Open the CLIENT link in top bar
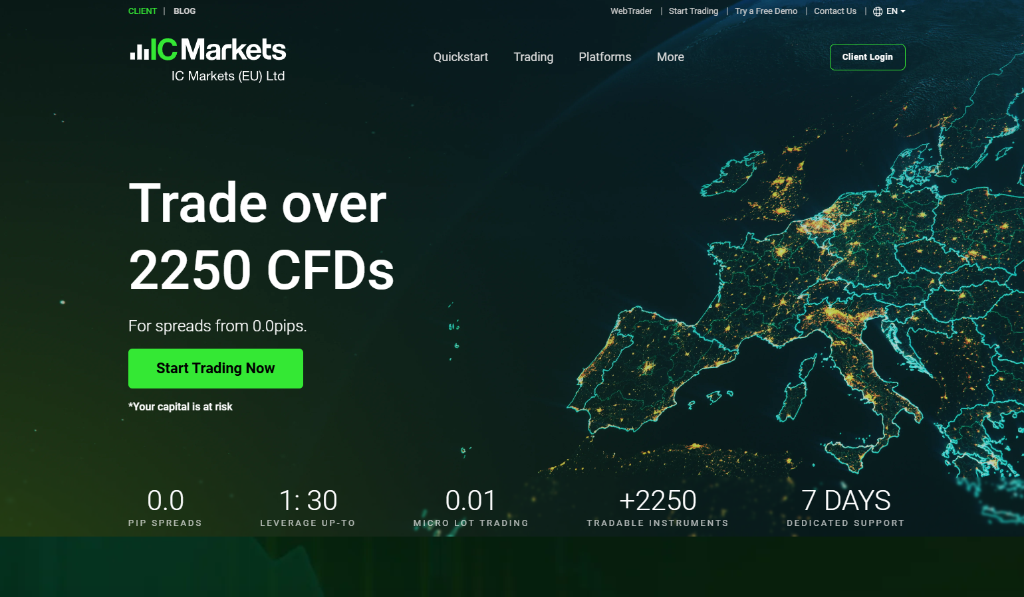This screenshot has height=597, width=1024. point(142,11)
